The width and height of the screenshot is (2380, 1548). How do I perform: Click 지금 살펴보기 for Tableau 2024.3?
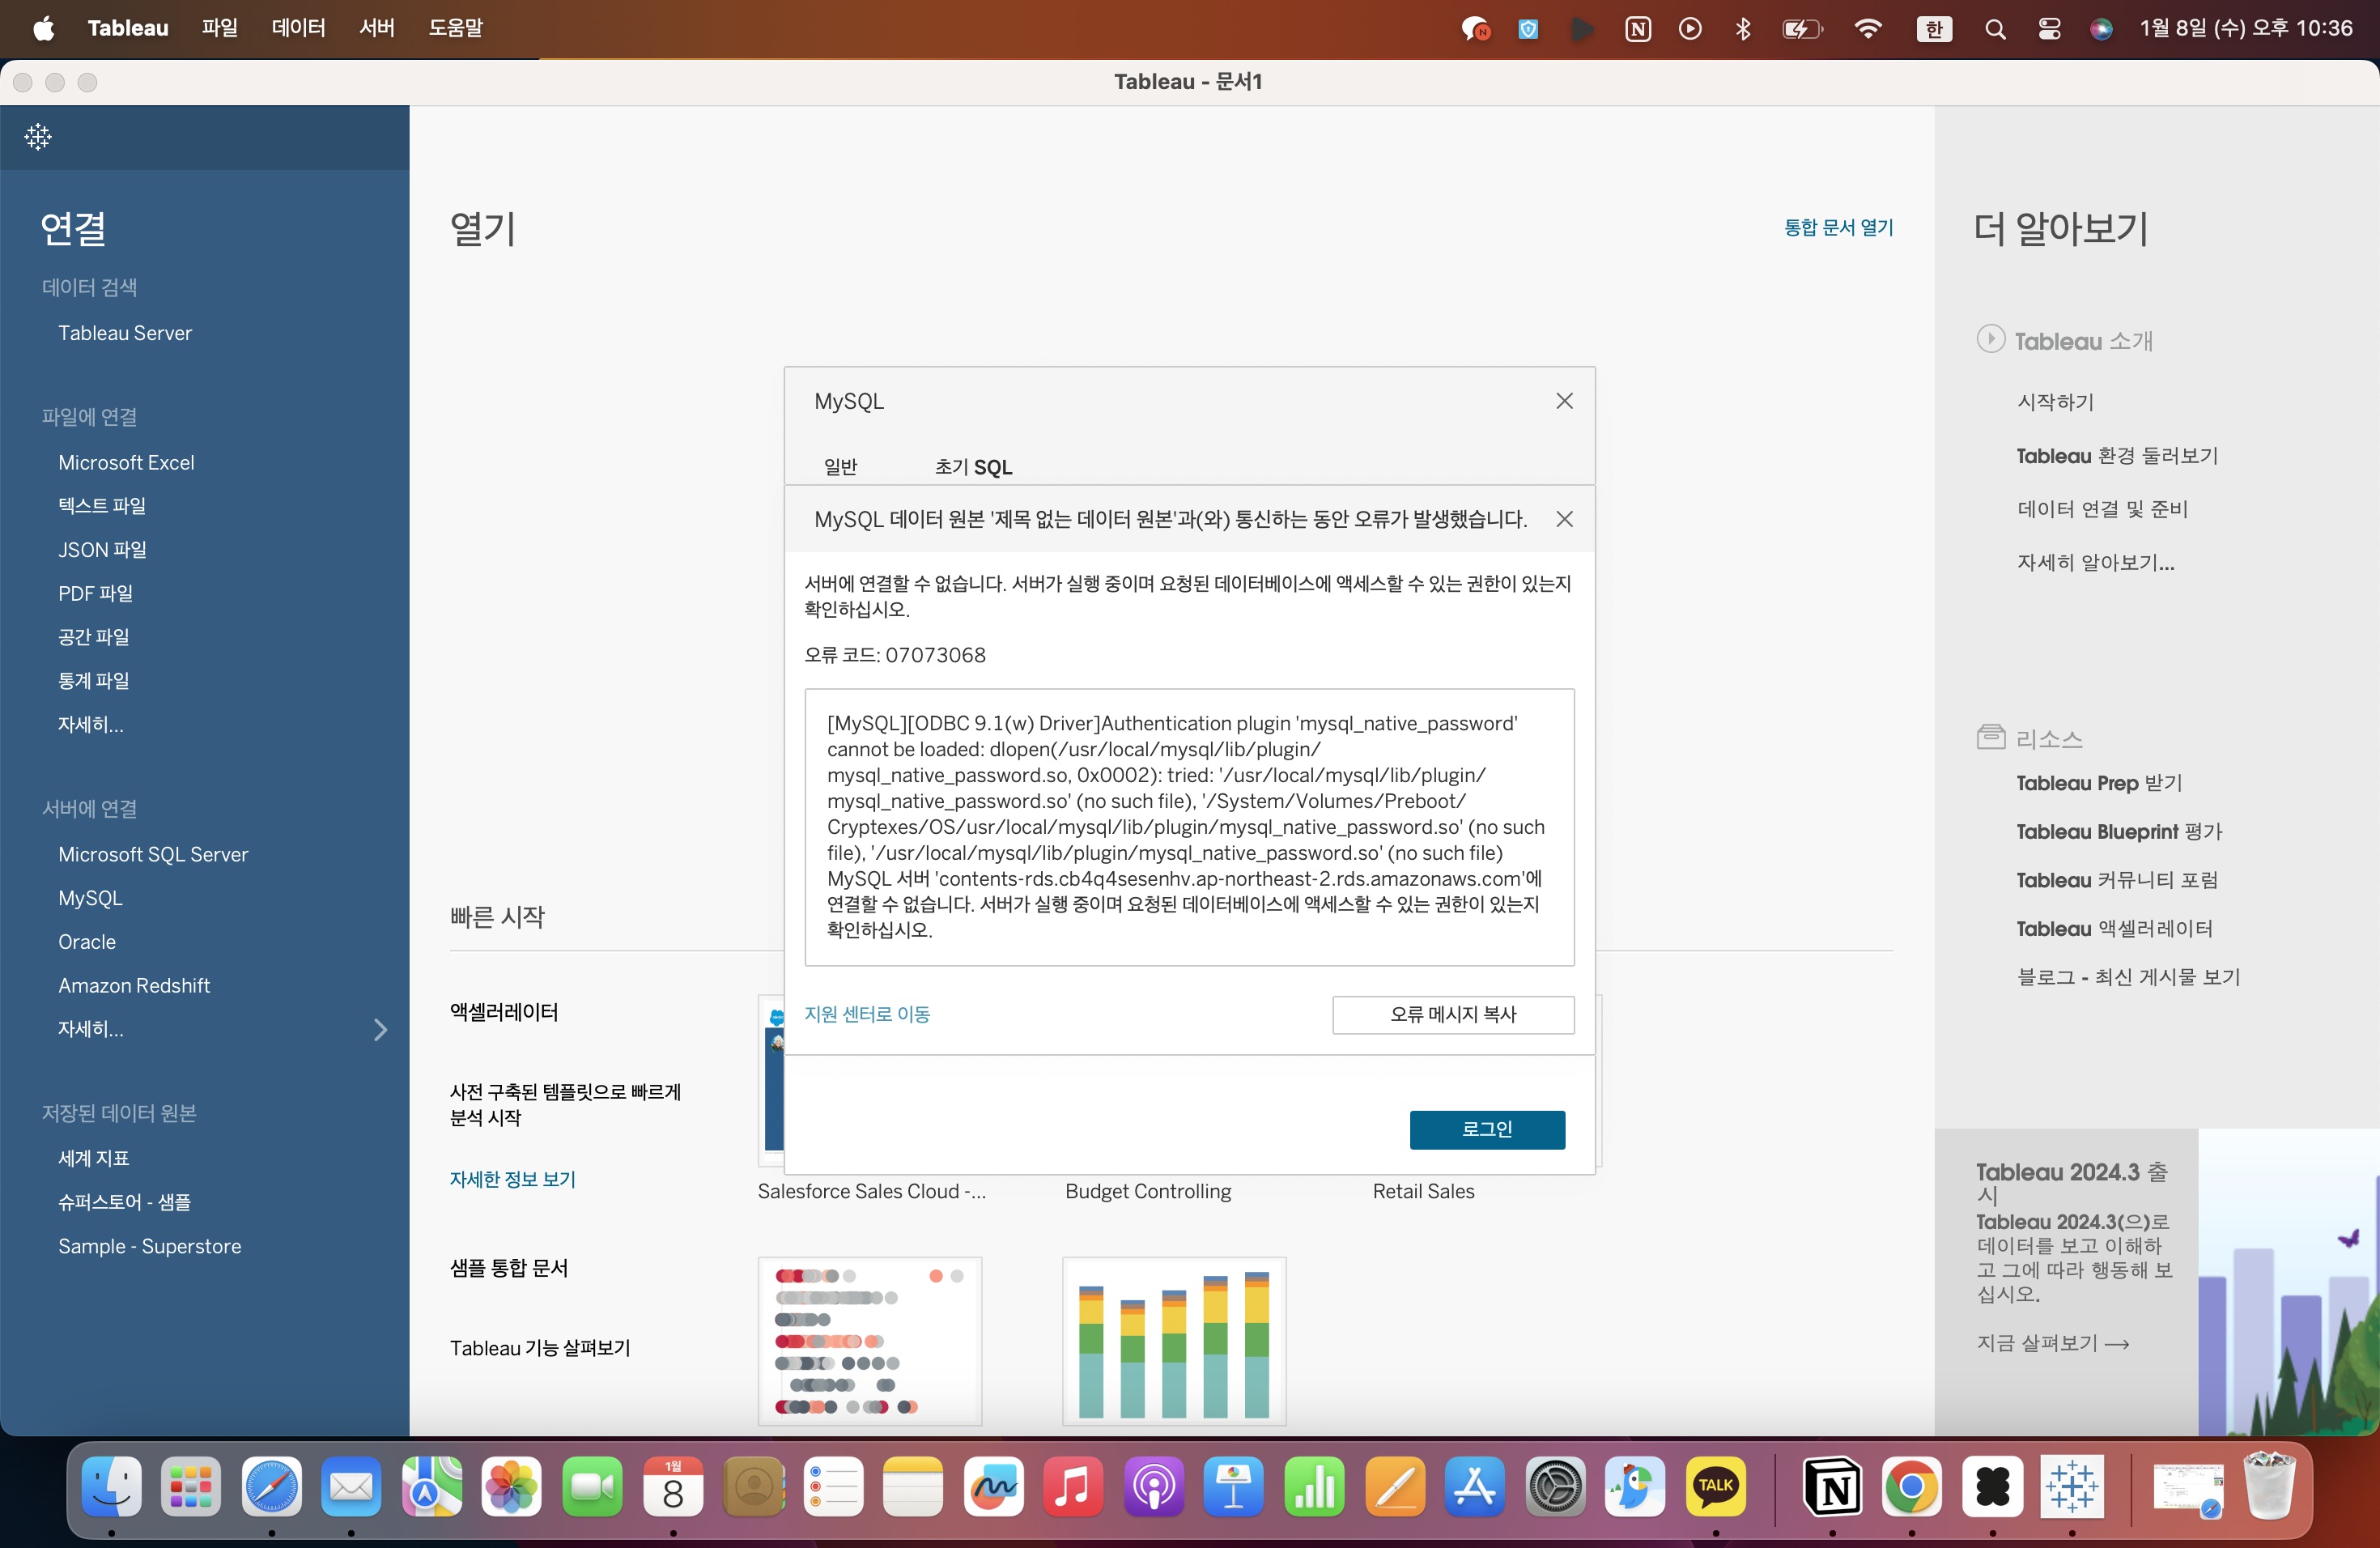pos(2052,1343)
